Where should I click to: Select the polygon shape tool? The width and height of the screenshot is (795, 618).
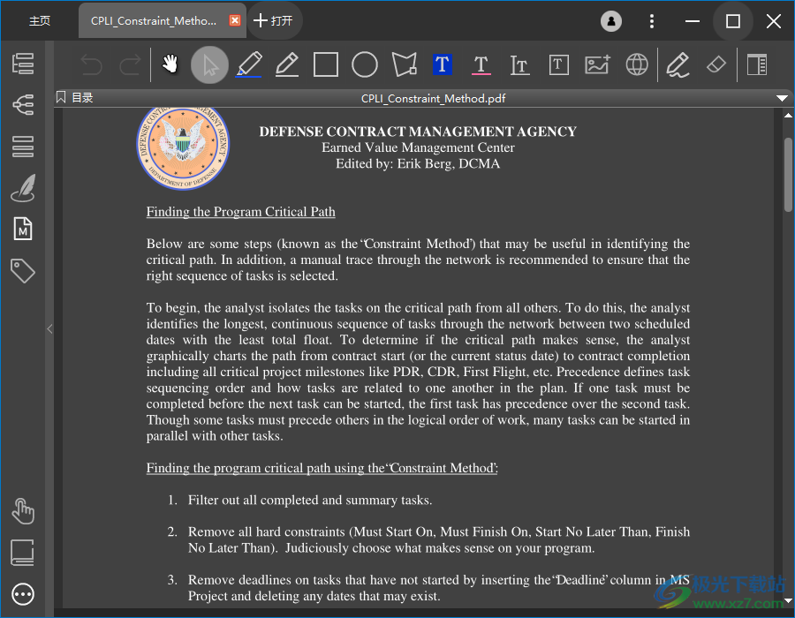[404, 64]
